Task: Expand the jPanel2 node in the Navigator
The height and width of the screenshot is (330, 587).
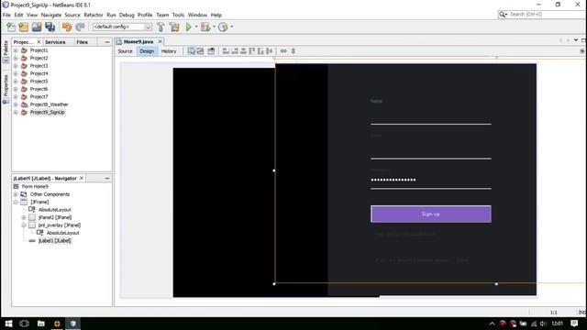Action: [24, 217]
